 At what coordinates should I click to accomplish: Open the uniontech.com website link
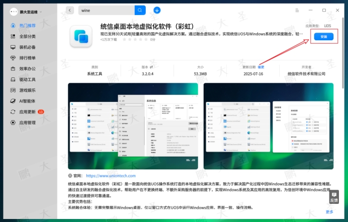click(x=111, y=176)
